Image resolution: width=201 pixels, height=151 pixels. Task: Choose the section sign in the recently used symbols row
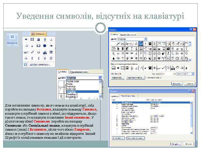(132, 68)
